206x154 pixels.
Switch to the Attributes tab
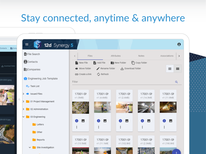coord(116,56)
